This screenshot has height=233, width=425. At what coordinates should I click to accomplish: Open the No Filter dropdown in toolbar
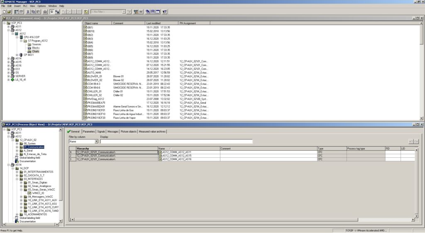coord(124,12)
